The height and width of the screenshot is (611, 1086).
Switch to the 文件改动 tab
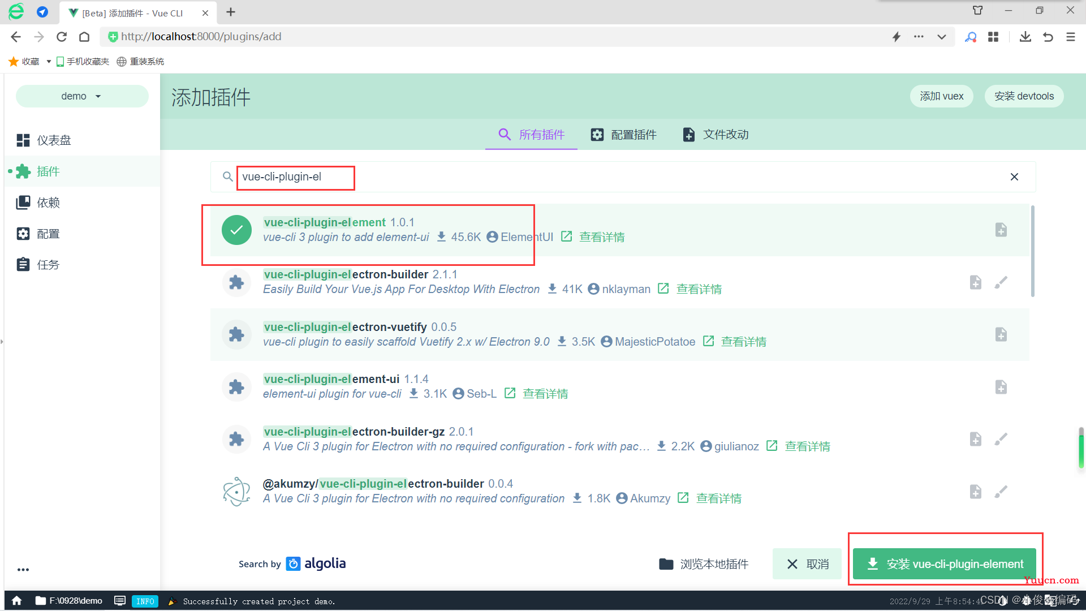point(716,135)
